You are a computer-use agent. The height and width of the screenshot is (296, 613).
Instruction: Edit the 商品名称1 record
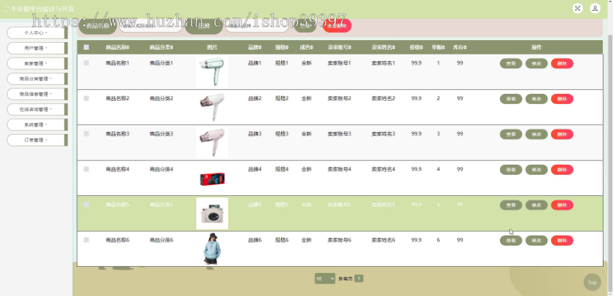tap(537, 63)
